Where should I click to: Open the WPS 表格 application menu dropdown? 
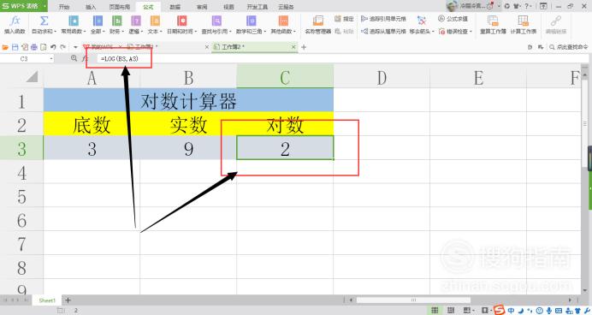(x=45, y=6)
